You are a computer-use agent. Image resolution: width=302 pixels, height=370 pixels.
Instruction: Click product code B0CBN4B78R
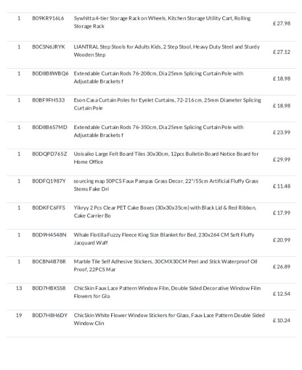(49, 261)
